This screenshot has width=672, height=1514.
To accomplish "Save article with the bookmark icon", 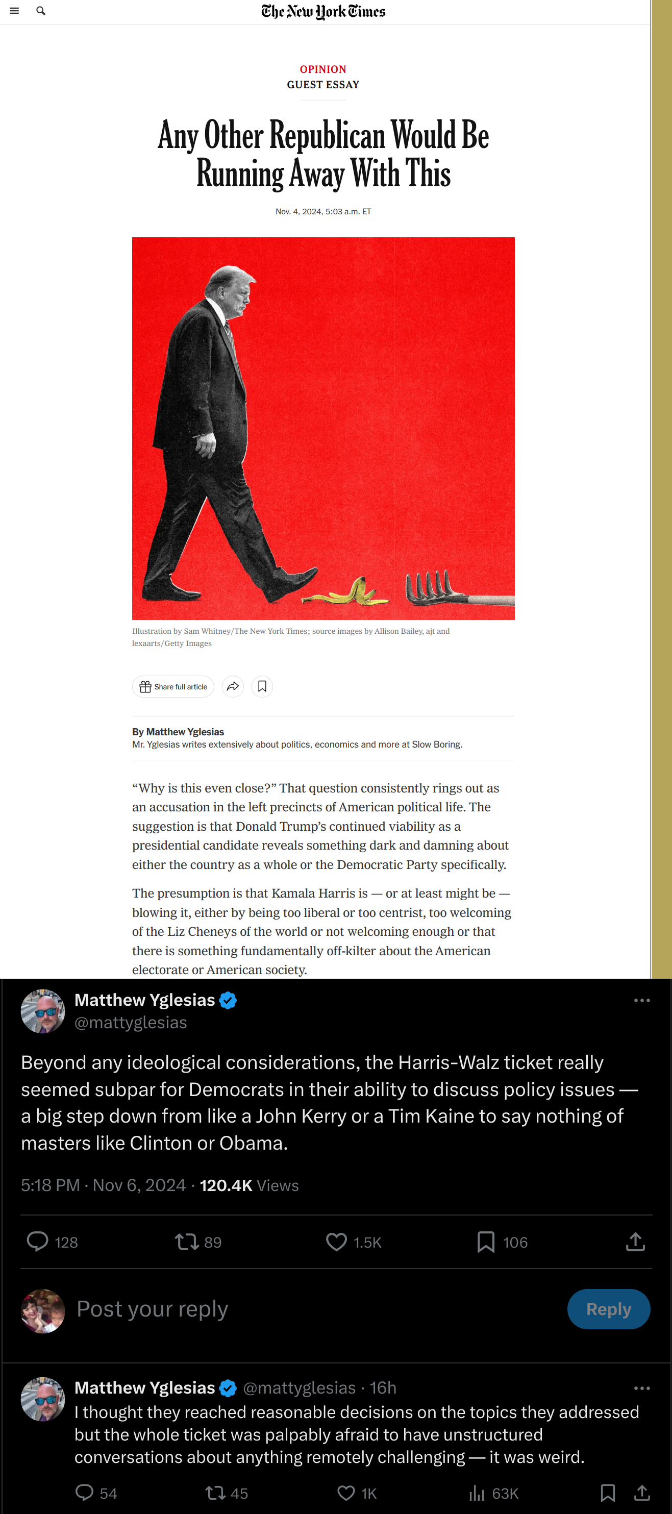I will (x=262, y=686).
